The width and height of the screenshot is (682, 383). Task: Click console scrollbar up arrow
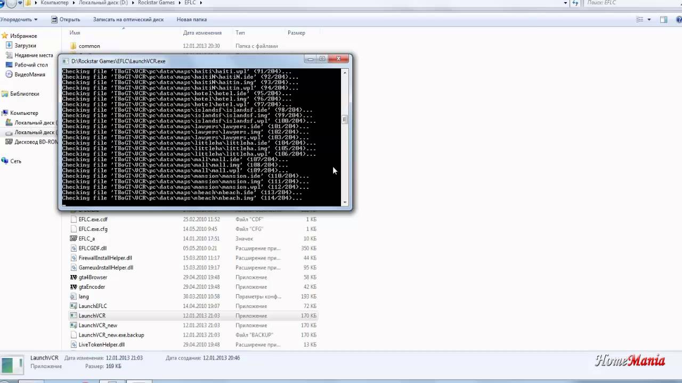345,72
